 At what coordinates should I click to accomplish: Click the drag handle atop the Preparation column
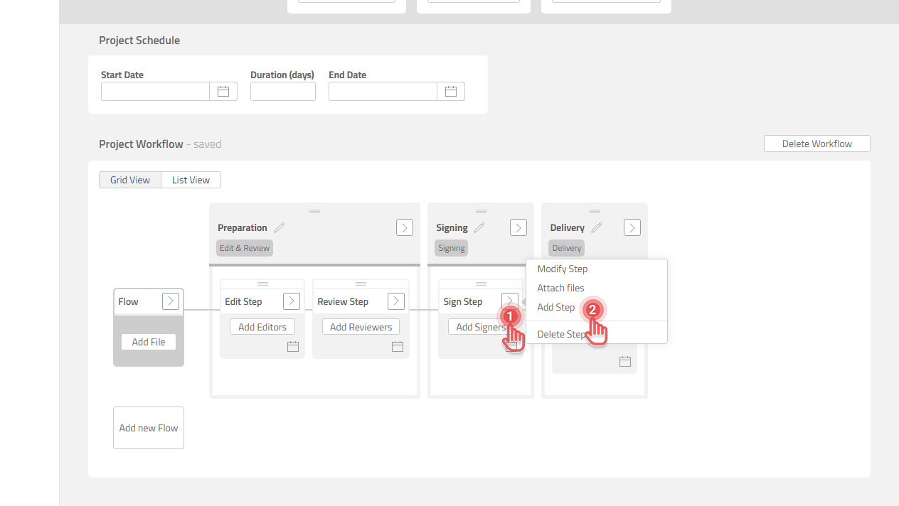click(x=314, y=210)
